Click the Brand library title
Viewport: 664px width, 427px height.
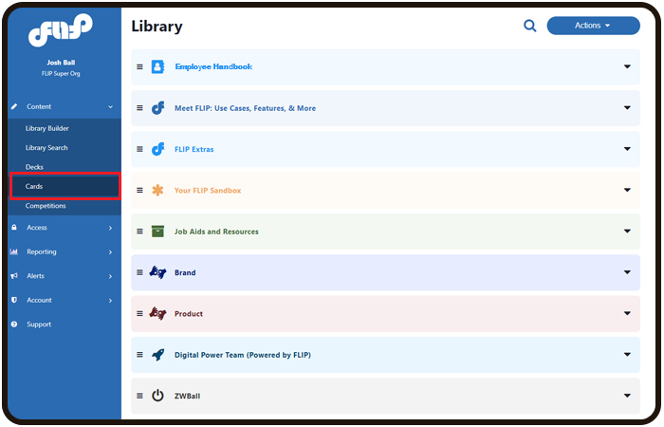[x=185, y=272]
